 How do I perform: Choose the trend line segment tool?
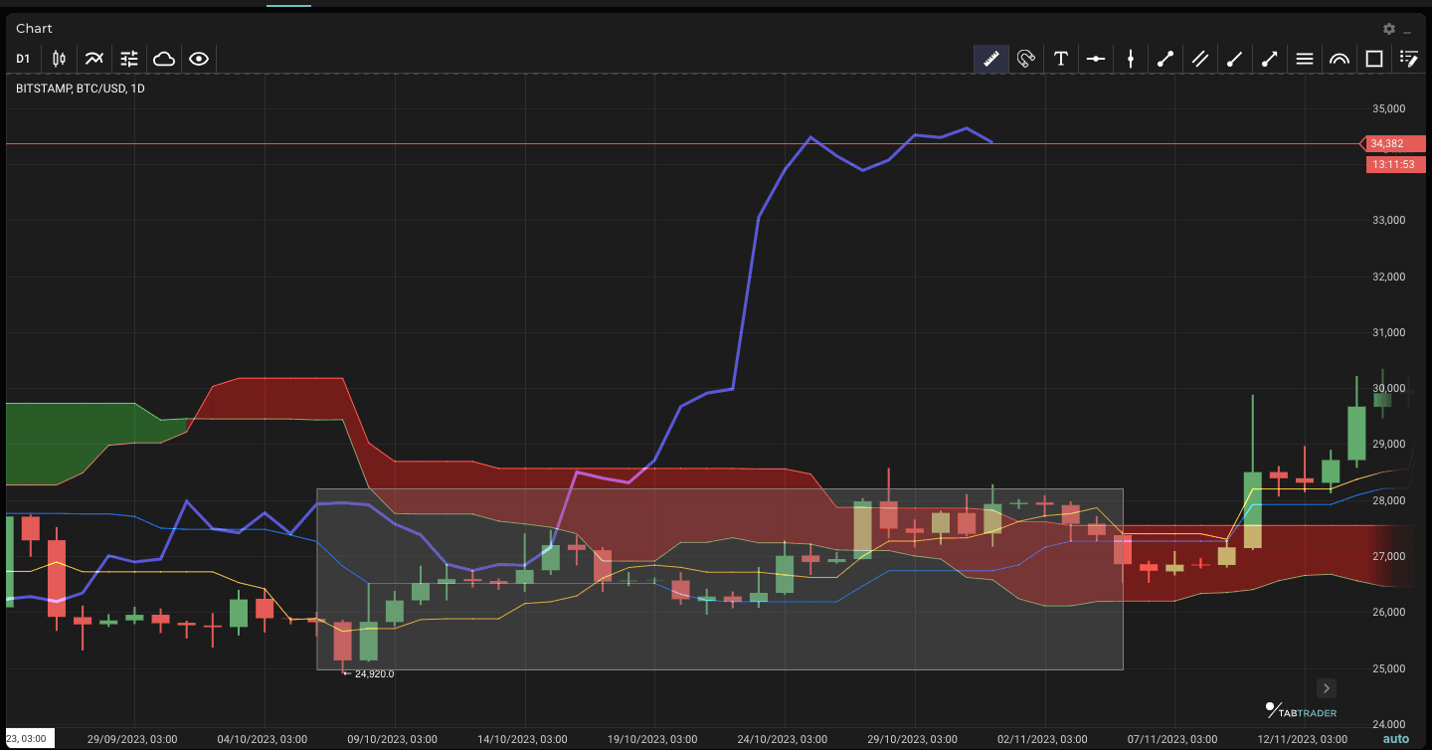tap(1165, 59)
